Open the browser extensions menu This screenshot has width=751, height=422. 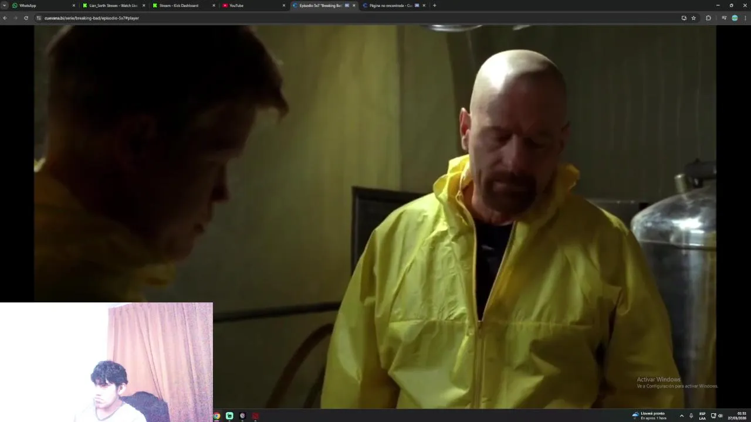[708, 18]
